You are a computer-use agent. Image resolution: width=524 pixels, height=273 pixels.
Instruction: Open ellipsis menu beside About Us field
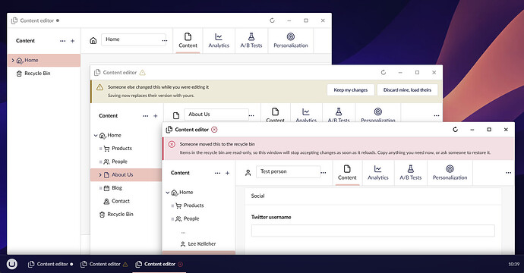pos(251,115)
